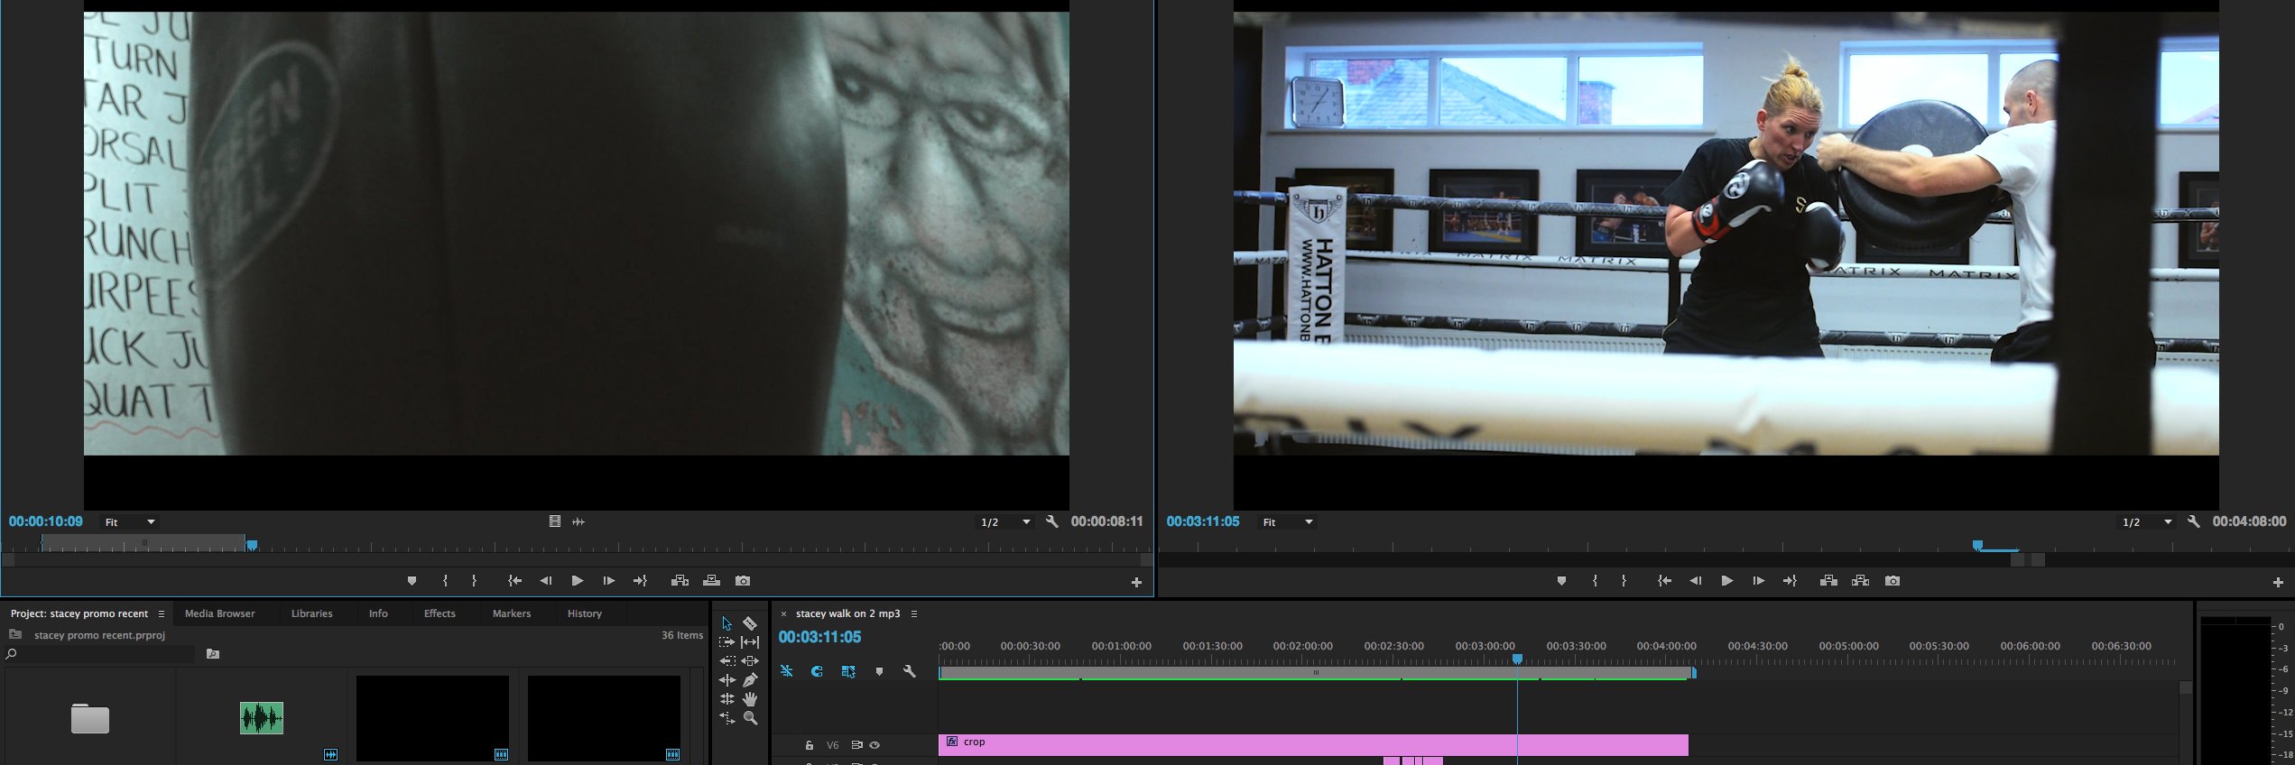Image resolution: width=2295 pixels, height=765 pixels.
Task: Close the stacey walk on 2 mp3 sequence tab
Action: click(783, 613)
